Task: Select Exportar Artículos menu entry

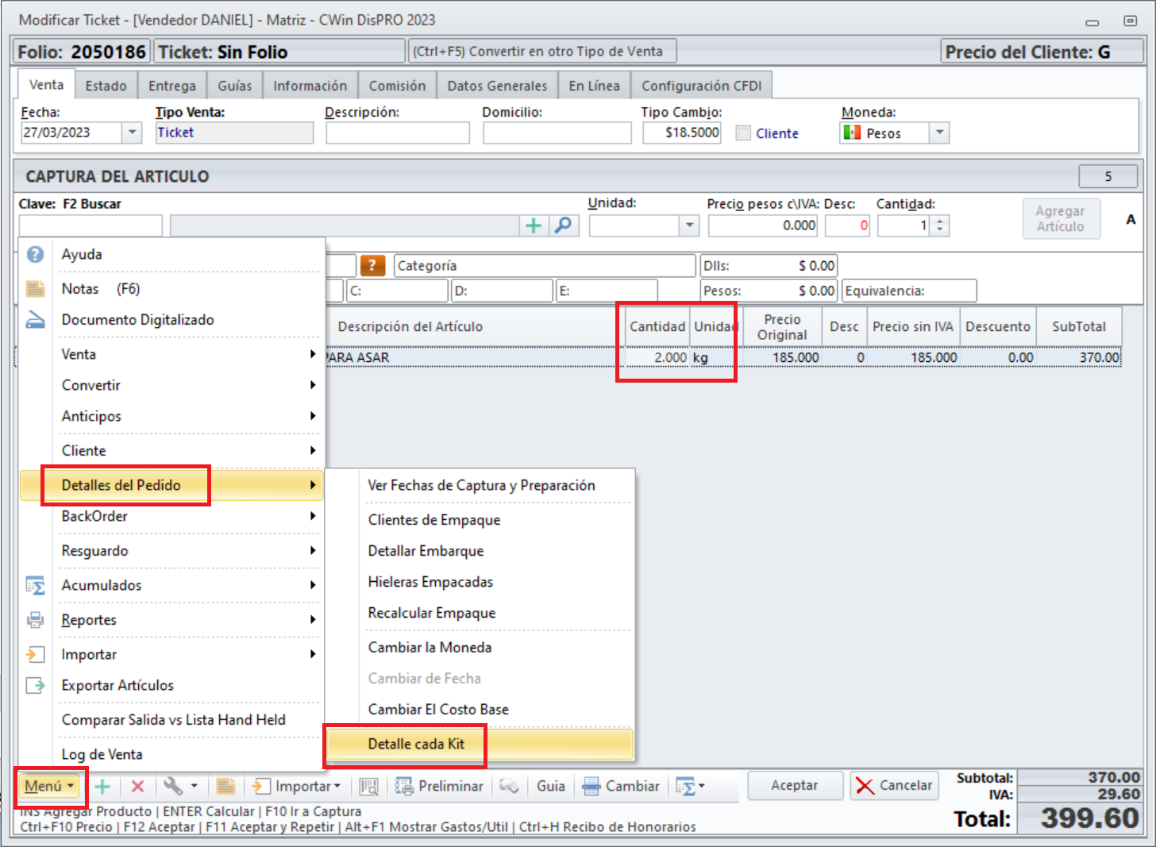Action: click(171, 685)
